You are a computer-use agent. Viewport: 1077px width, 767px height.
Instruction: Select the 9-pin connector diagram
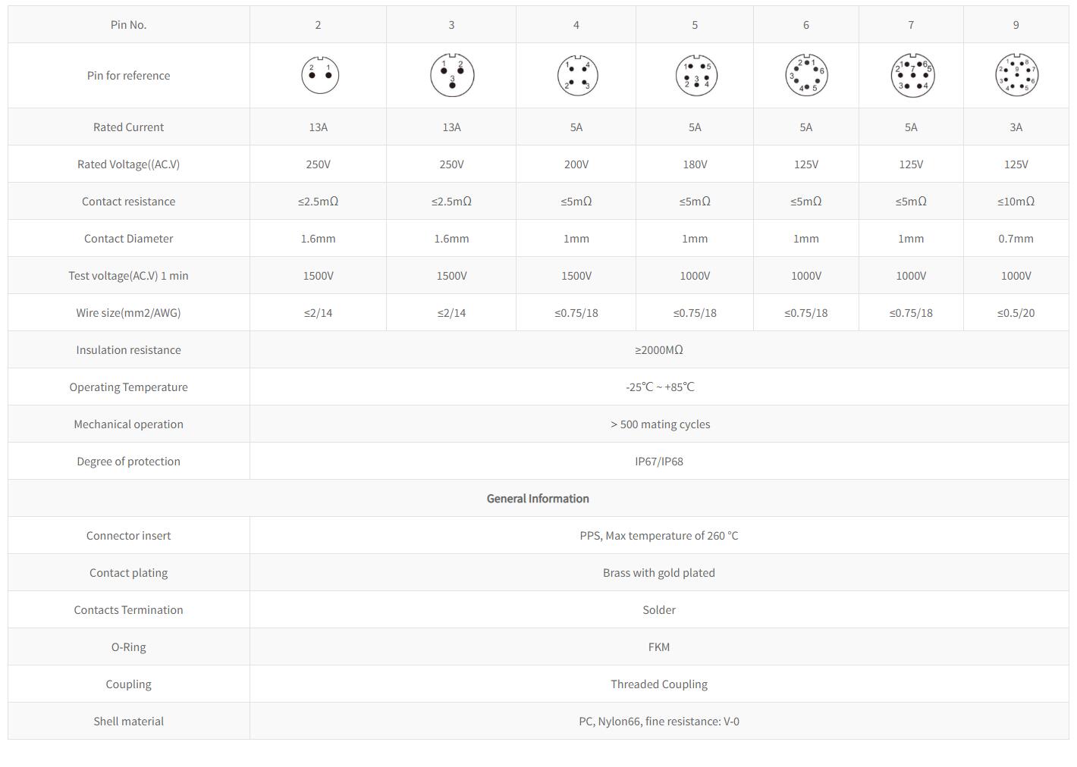click(1016, 75)
